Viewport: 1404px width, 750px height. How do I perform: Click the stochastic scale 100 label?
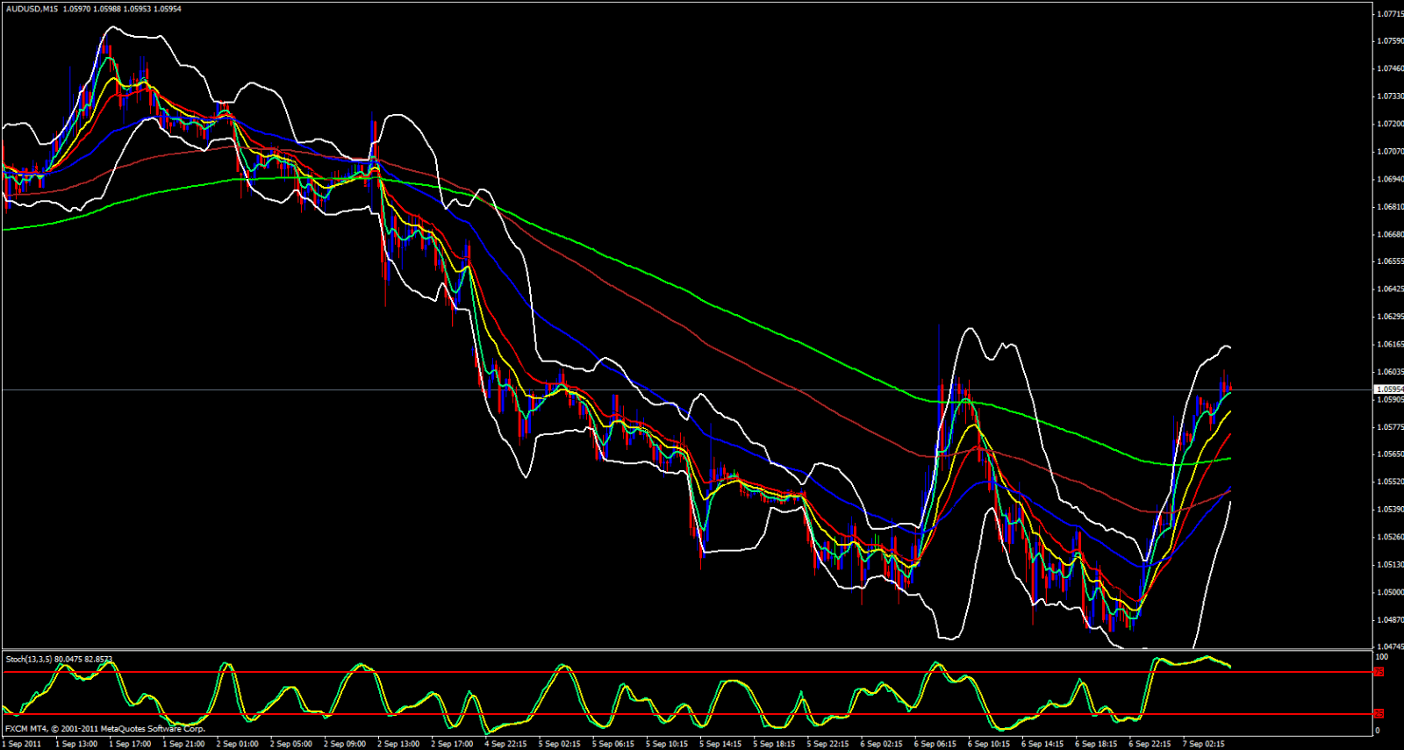1381,657
